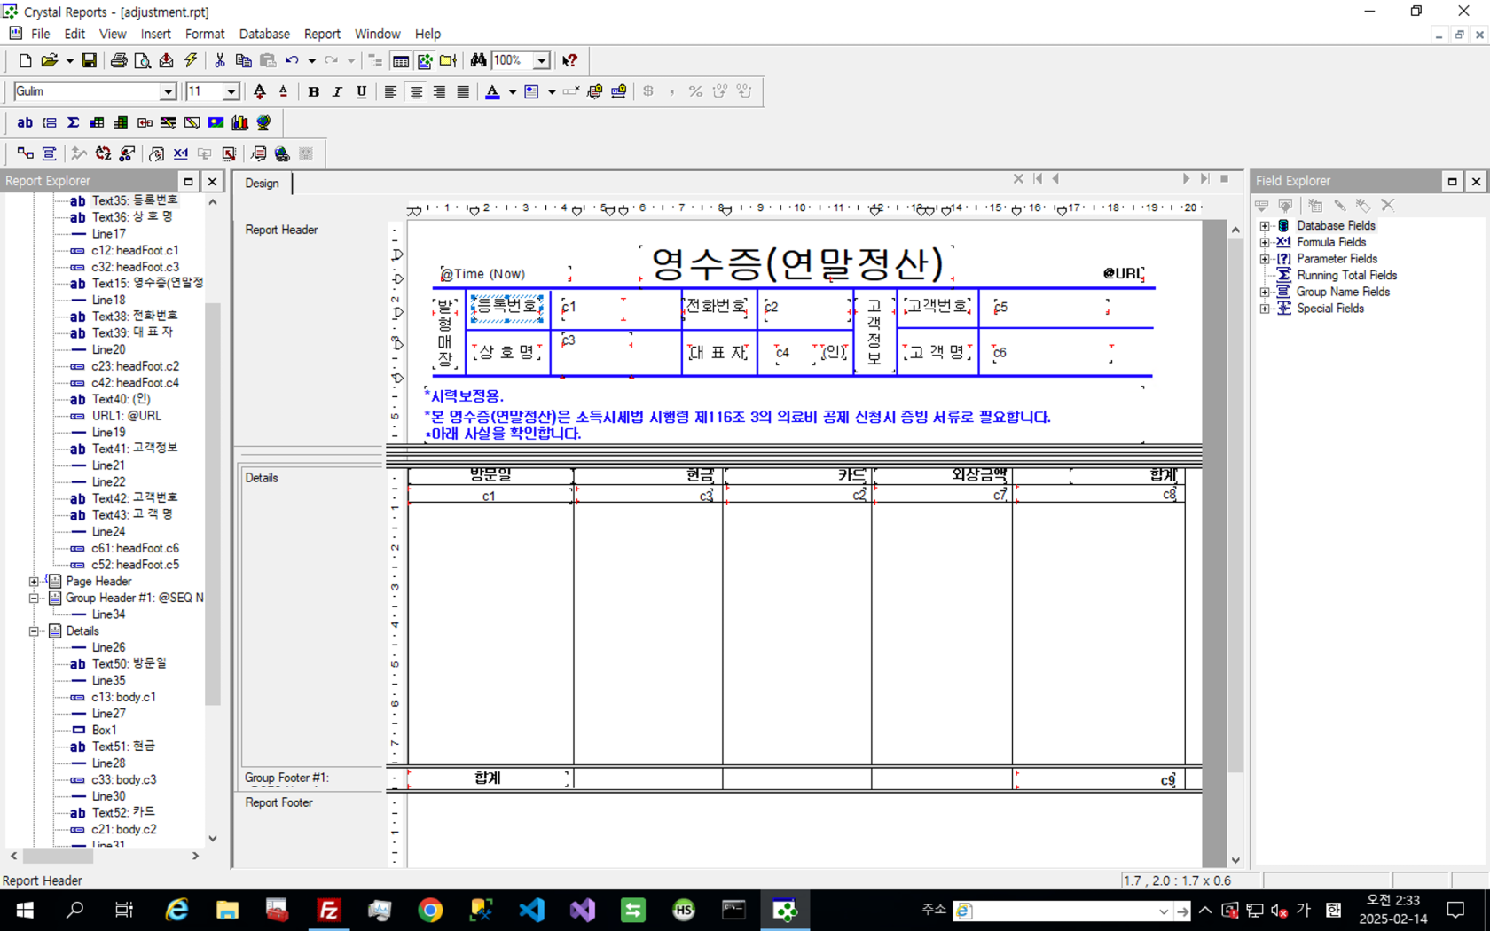This screenshot has height=931, width=1490.
Task: Click the Export report icon
Action: (166, 60)
